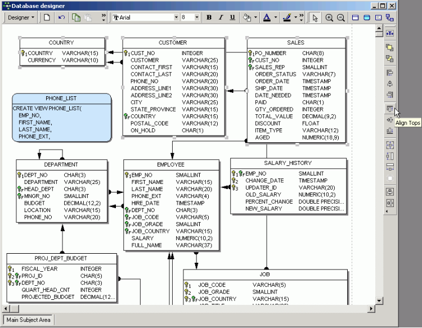Open the Arial font name dropdown
Image resolution: width=422 pixels, height=328 pixels.
click(x=176, y=17)
